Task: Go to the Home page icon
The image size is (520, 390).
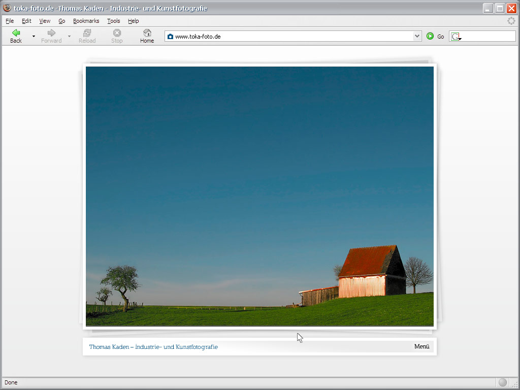Action: pyautogui.click(x=147, y=33)
